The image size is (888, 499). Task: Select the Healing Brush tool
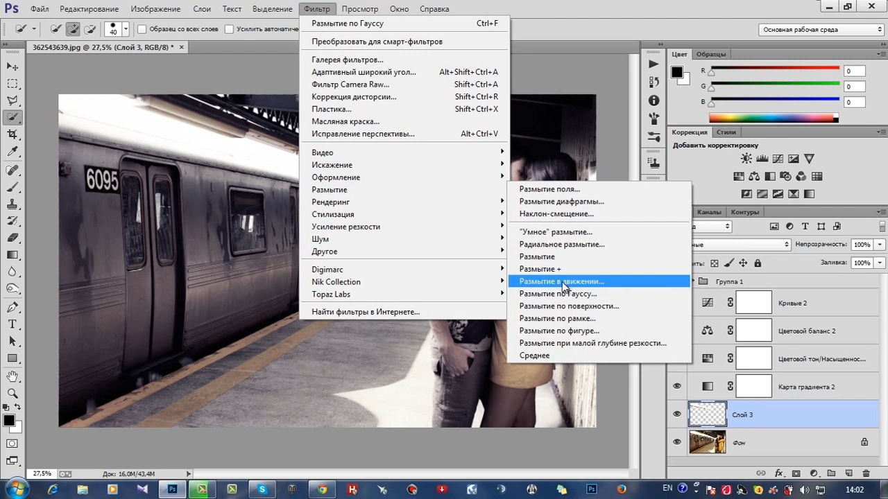click(12, 170)
